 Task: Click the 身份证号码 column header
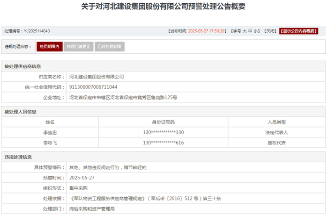tap(163, 122)
